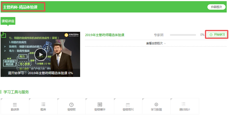The image size is (229, 117).
Task: Click the 主管药师-精品体验课 header title
Action: tap(20, 7)
